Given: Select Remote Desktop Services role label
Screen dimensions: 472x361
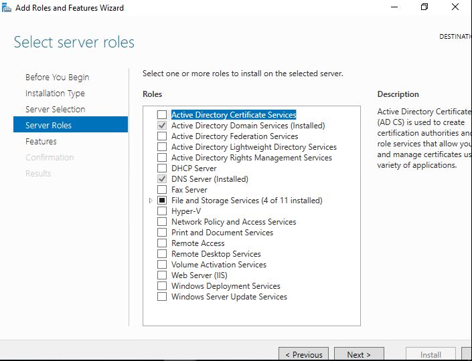Looking at the screenshot, I should (x=216, y=253).
